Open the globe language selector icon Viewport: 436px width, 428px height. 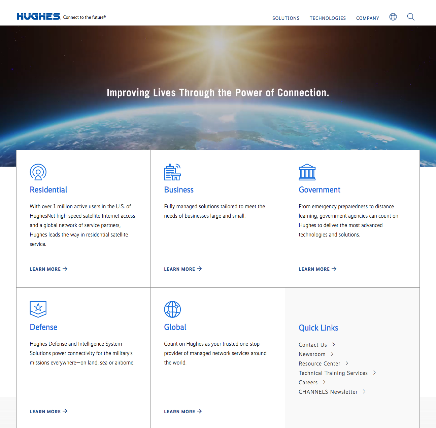(393, 17)
